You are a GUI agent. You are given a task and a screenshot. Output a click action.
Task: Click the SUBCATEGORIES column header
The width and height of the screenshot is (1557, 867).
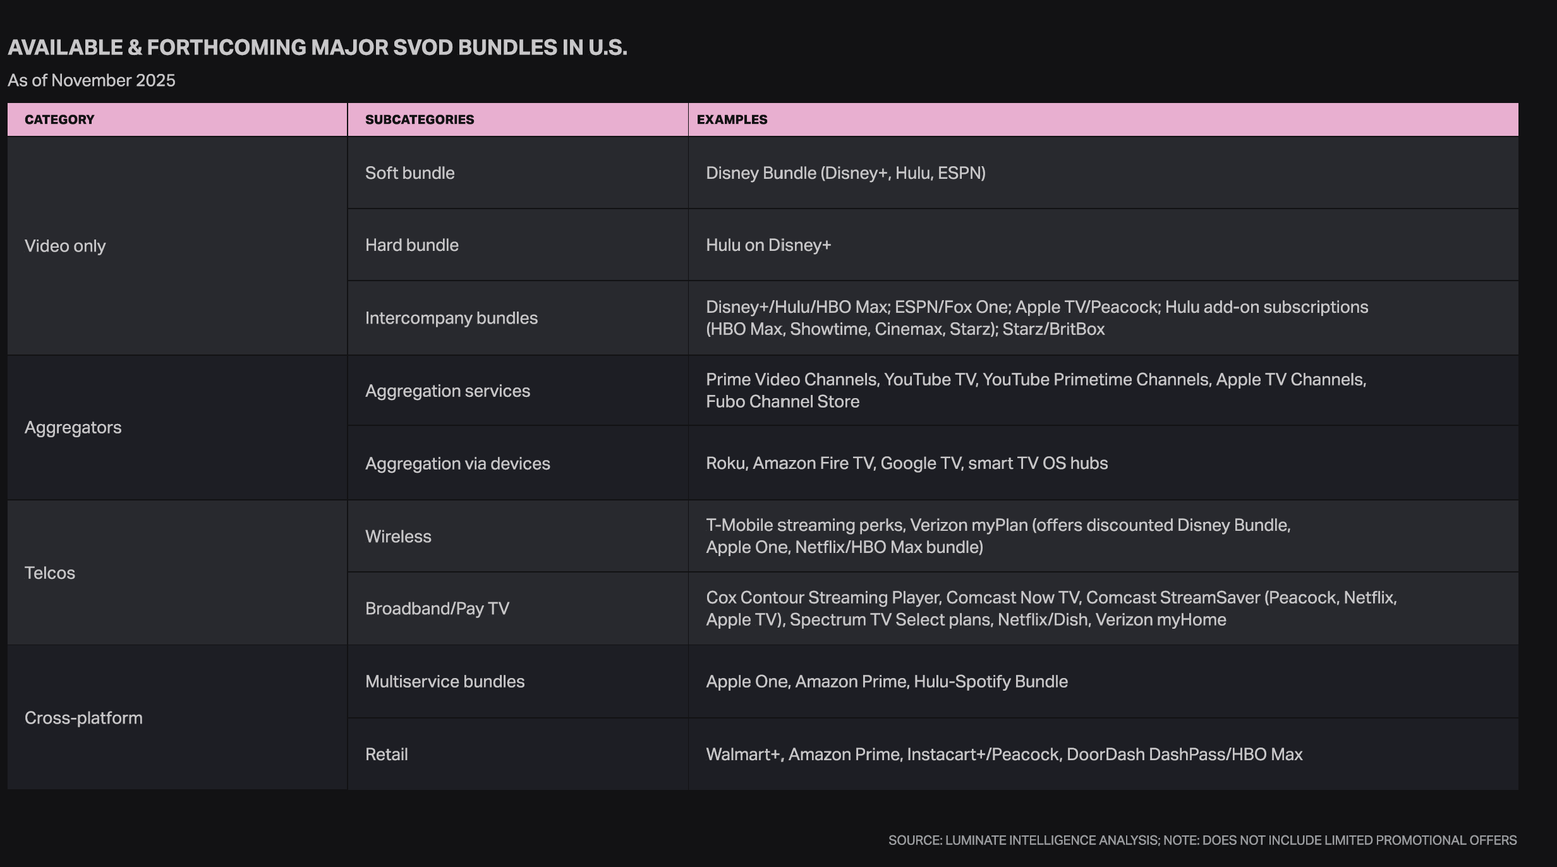[420, 119]
